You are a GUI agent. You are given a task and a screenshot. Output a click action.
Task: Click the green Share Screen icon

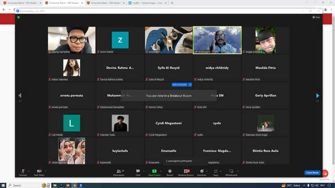[x=154, y=171]
